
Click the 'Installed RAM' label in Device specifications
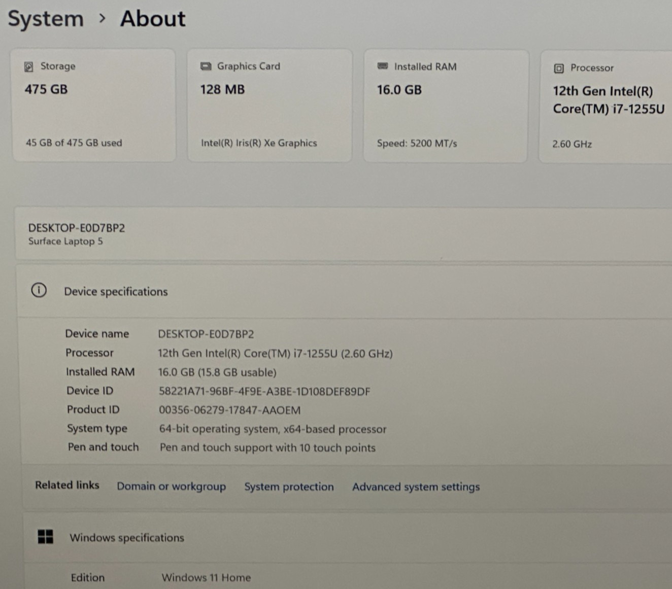pyautogui.click(x=100, y=372)
